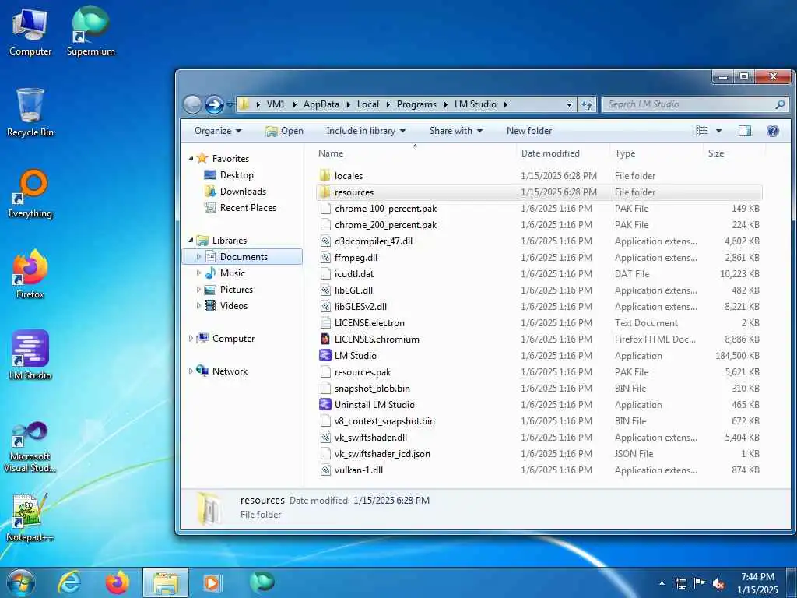Click the muted volume tray icon
The width and height of the screenshot is (797, 598).
click(718, 583)
